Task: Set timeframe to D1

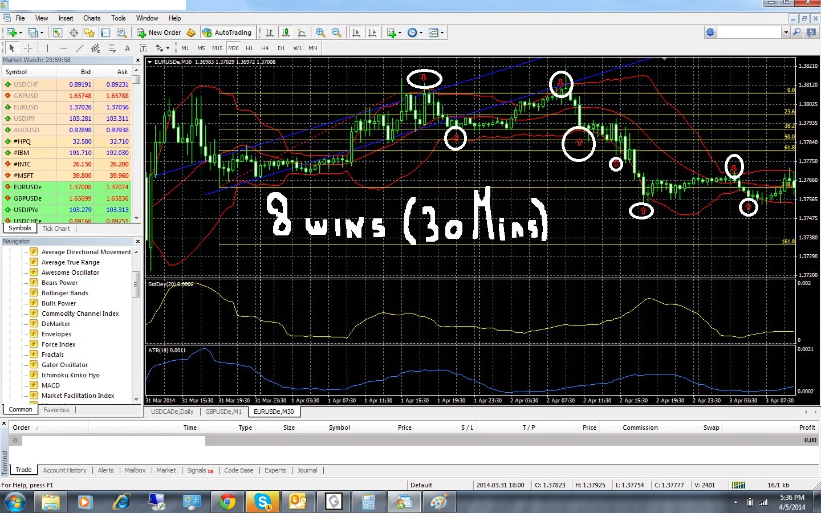Action: [281, 48]
